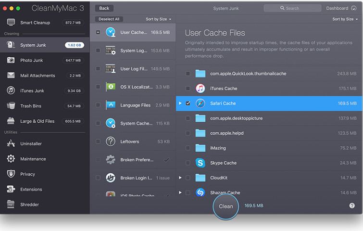This screenshot has height=231, width=363.
Task: Expand the Safari Cache row
Action: point(180,103)
